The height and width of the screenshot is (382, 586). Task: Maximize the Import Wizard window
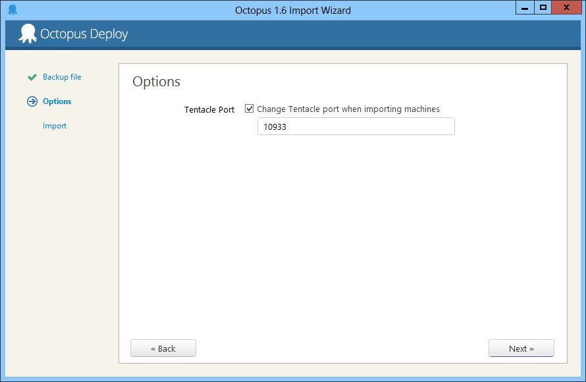(x=543, y=8)
